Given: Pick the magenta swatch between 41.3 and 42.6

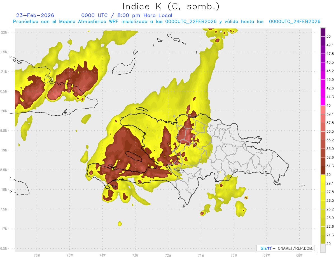Looking at the screenshot, I should tap(323, 92).
